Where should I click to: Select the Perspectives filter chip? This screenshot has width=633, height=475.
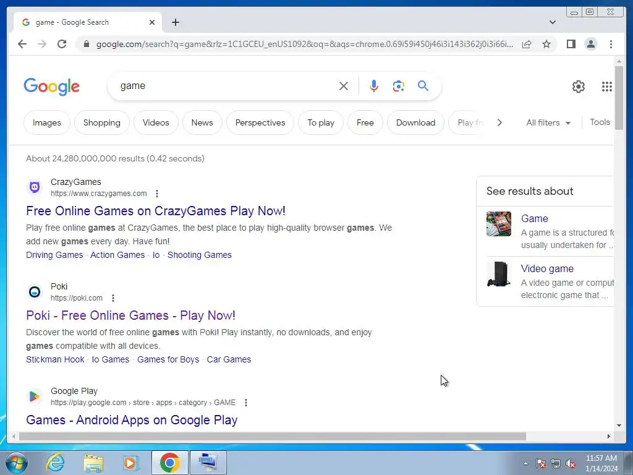pyautogui.click(x=260, y=122)
